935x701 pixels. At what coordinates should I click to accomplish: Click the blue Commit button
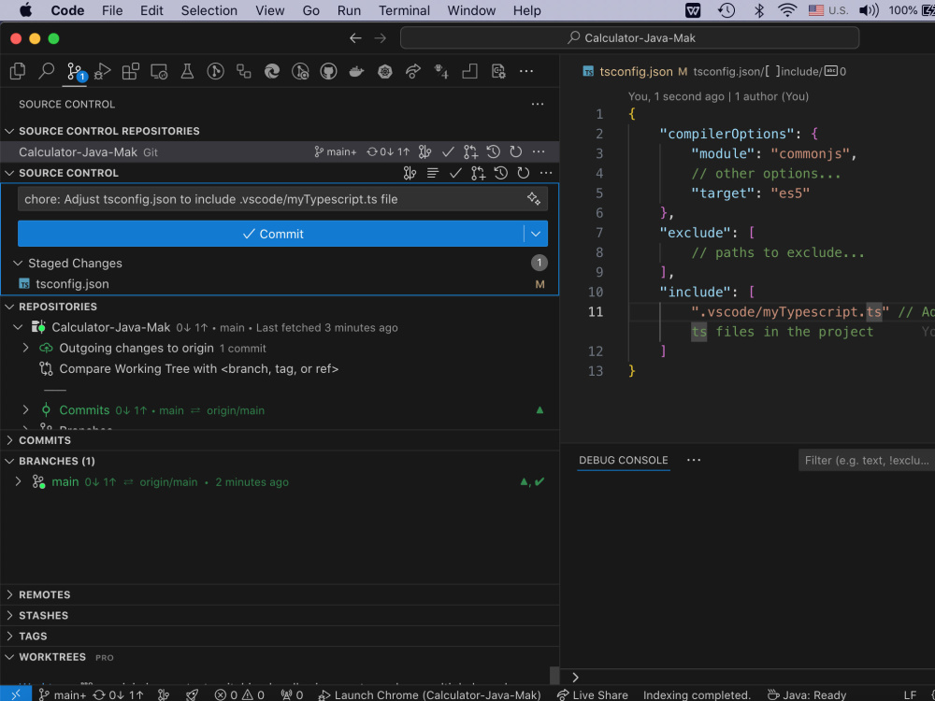pyautogui.click(x=271, y=234)
